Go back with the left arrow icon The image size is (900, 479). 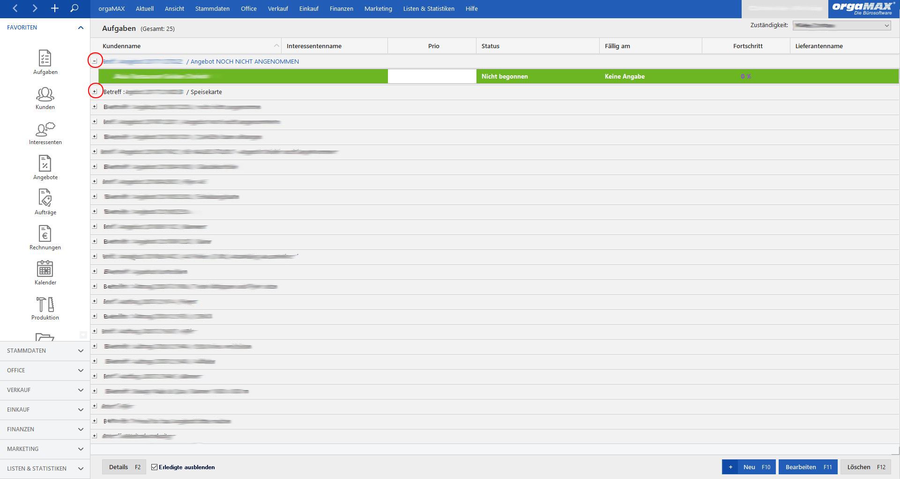point(15,8)
